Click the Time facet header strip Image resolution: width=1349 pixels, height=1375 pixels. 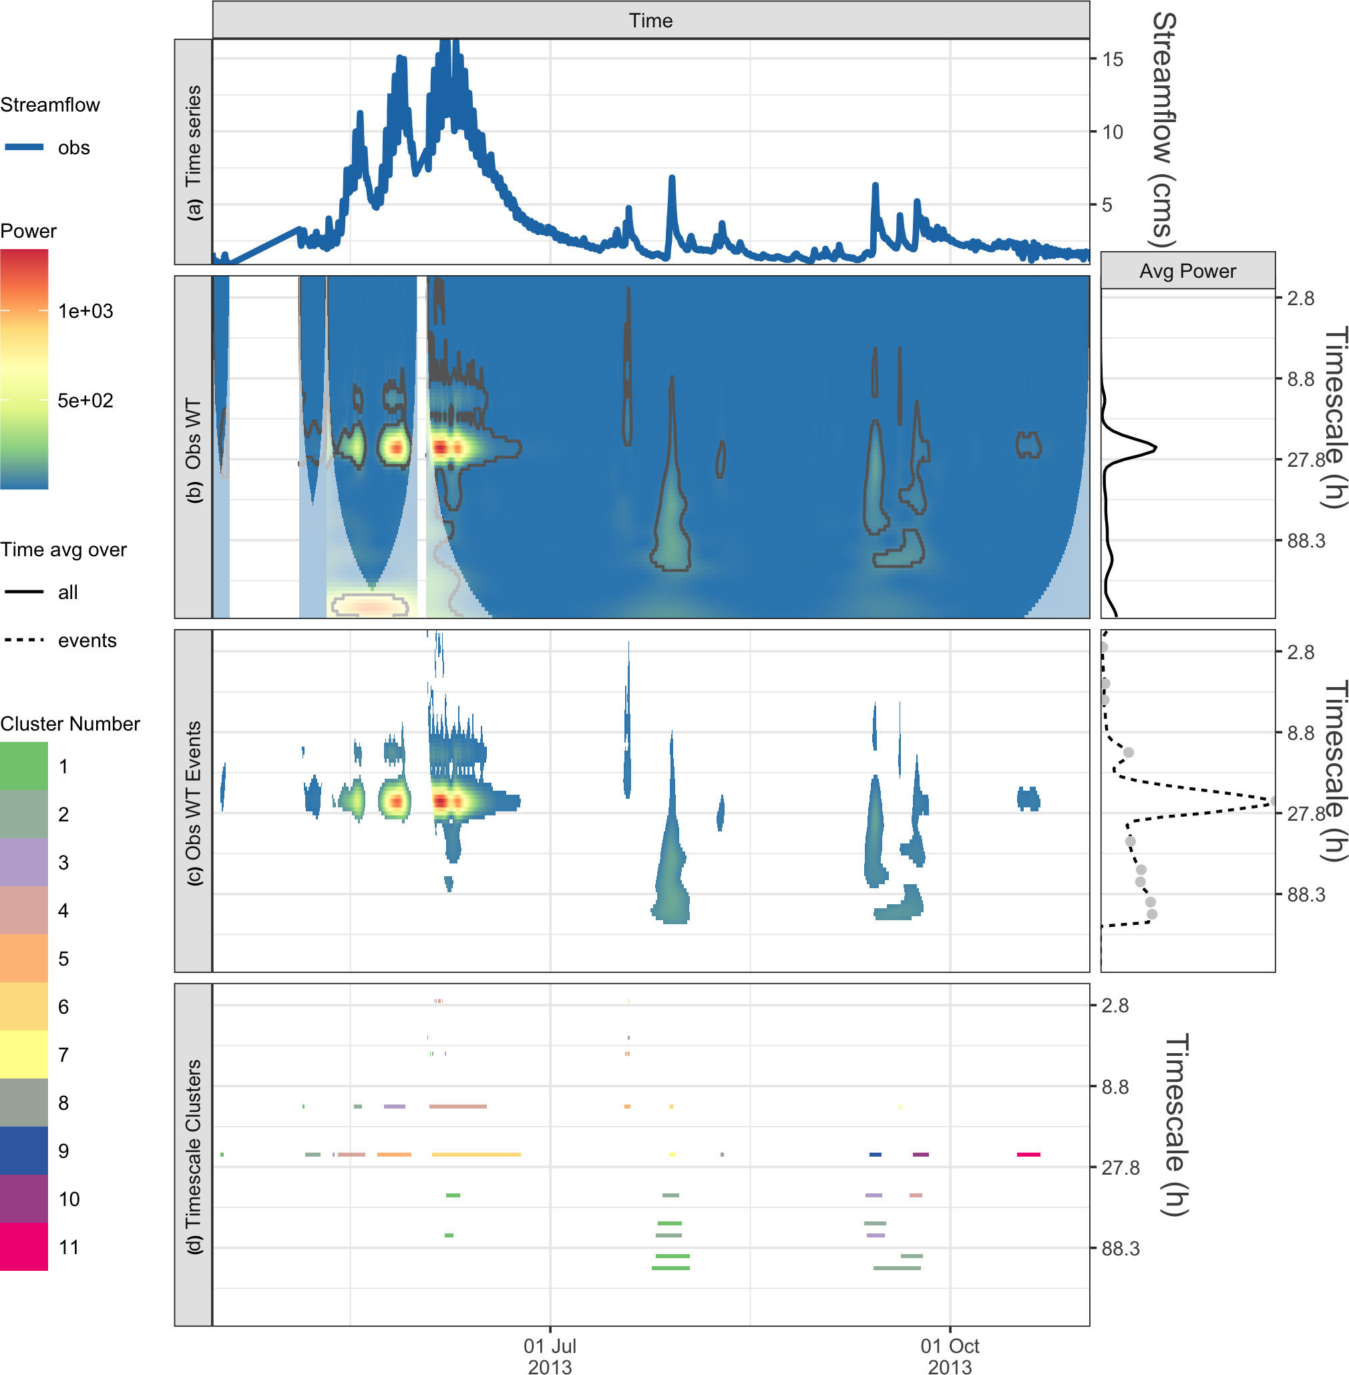(650, 20)
